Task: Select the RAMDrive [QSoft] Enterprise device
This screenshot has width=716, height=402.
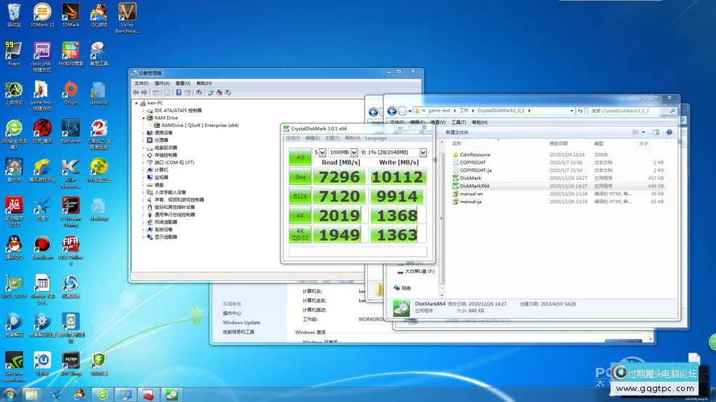Action: (x=199, y=125)
